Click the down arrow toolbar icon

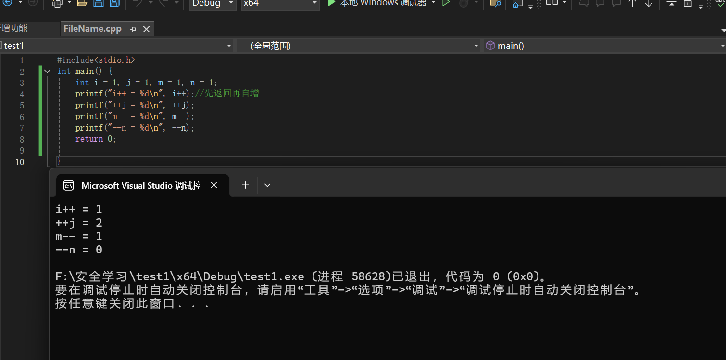tap(649, 3)
